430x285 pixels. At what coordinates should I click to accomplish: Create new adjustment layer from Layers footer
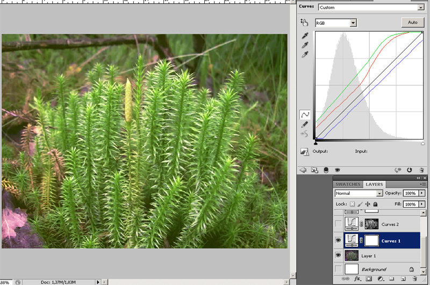(x=381, y=279)
